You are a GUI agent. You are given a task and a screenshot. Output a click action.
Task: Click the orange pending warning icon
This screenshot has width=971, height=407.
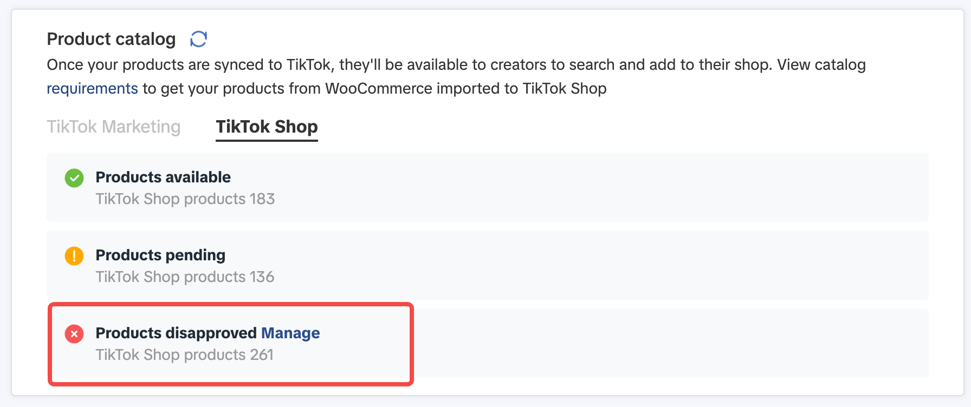pyautogui.click(x=74, y=255)
